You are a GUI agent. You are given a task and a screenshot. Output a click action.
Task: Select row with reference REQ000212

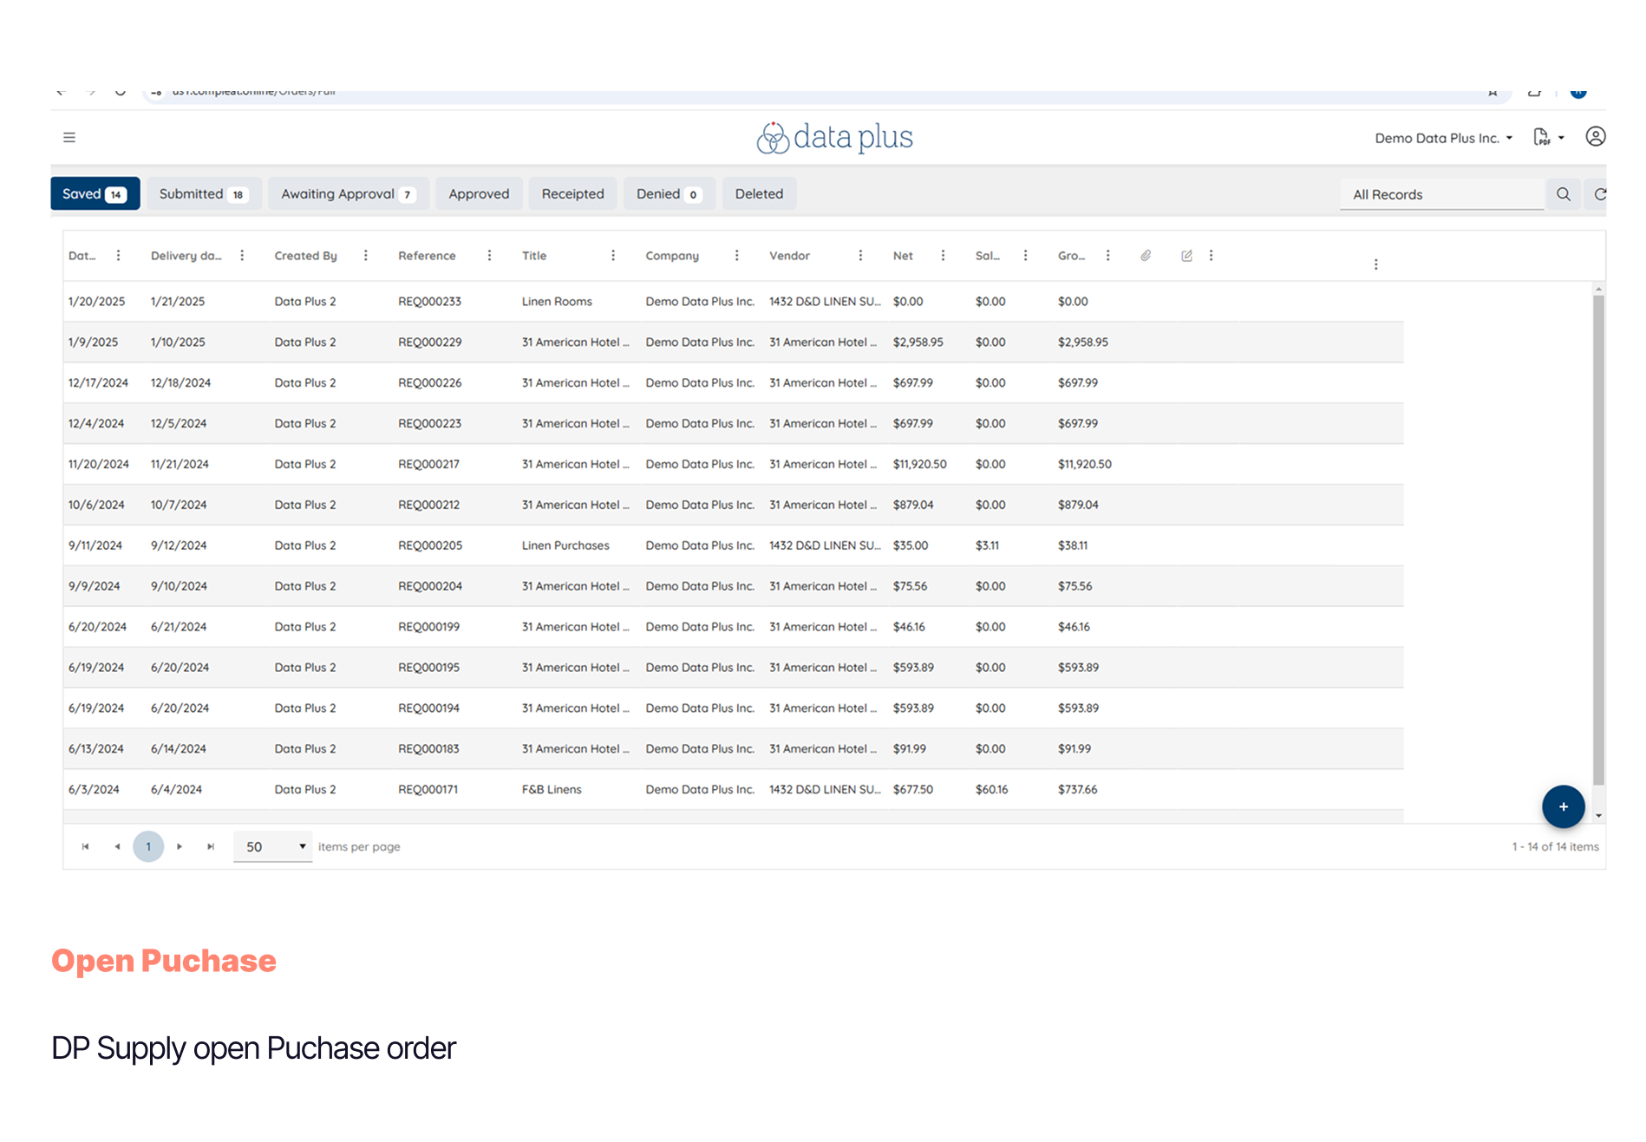(733, 505)
